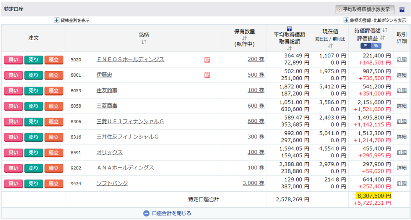
Task: Click the red icon beside ENEOSホールディングス
Action: (x=208, y=59)
